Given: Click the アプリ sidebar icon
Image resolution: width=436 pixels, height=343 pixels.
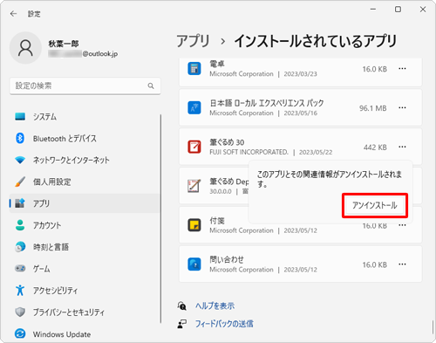Looking at the screenshot, I should coord(20,203).
